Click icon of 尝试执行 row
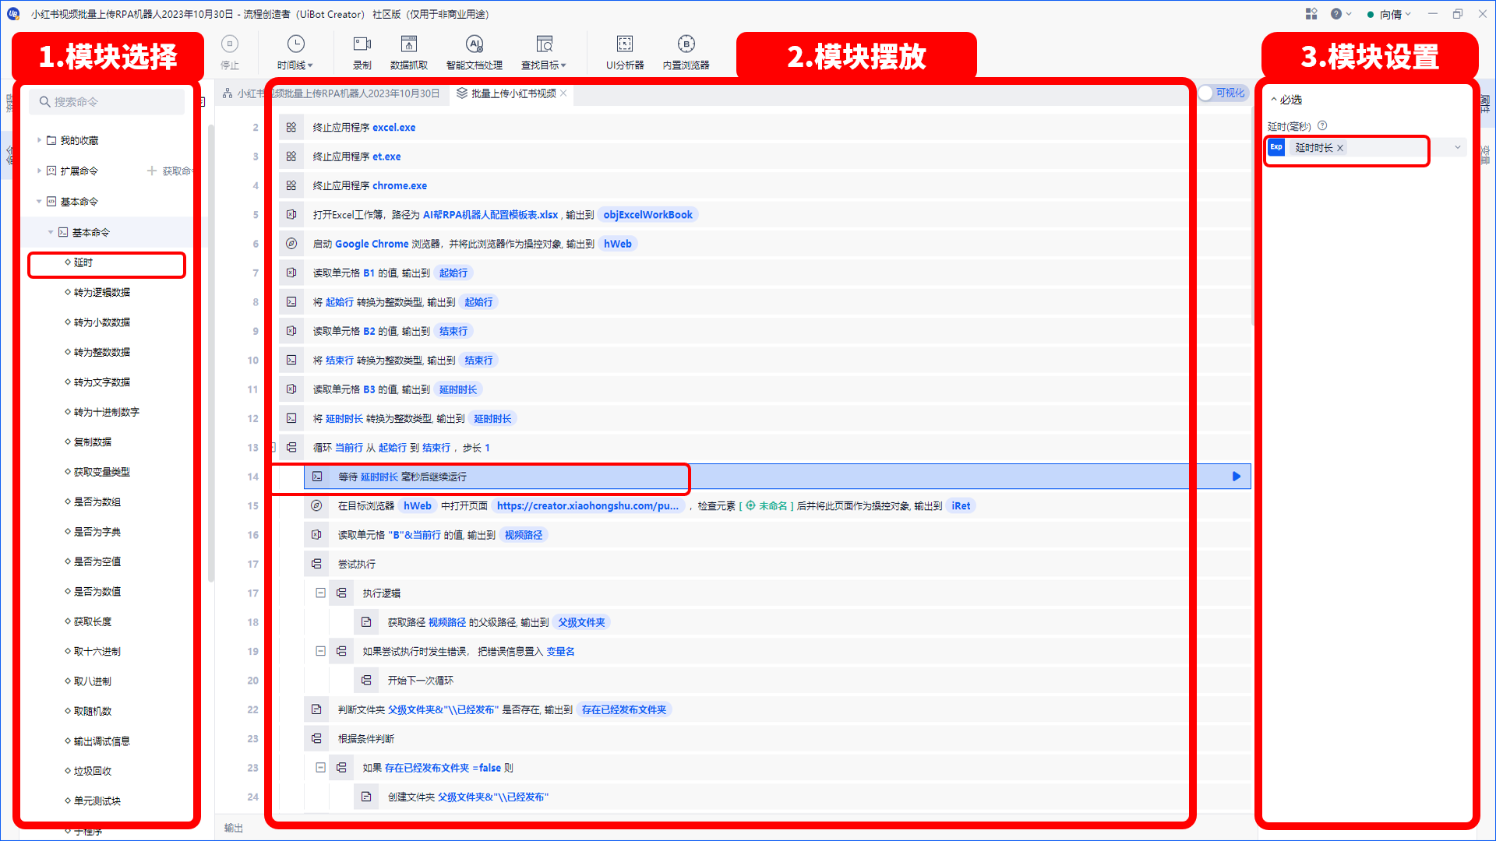1496x841 pixels. 316,564
